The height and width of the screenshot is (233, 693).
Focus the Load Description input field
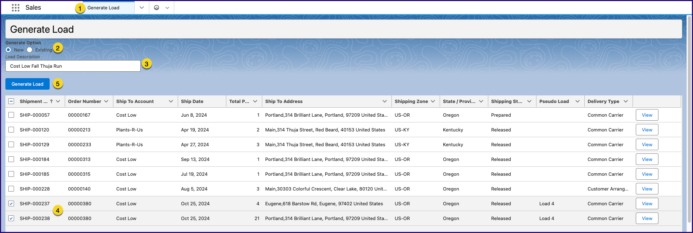coord(73,66)
